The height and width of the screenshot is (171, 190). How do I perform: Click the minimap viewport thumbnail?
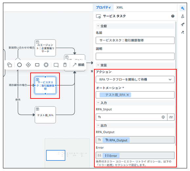point(56,155)
